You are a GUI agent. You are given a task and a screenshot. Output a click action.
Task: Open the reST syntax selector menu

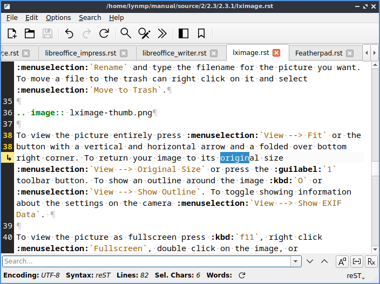tap(355, 275)
